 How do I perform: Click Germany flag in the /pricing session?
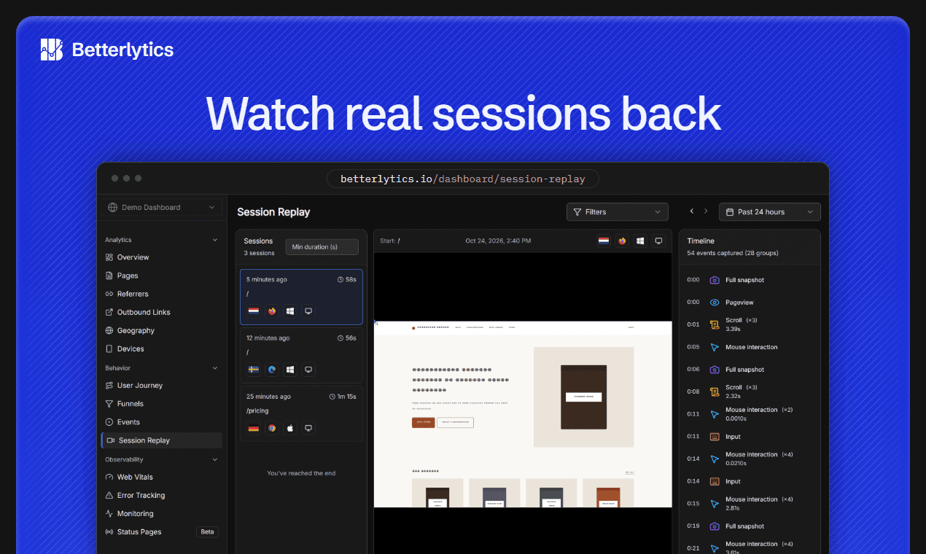coord(254,428)
